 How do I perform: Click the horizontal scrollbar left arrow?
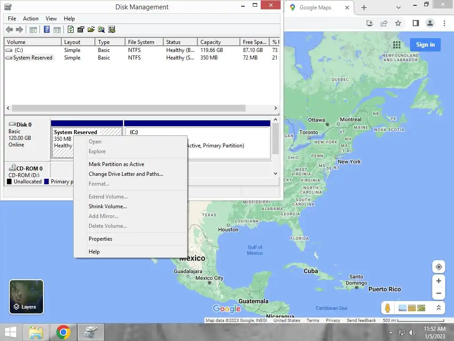(x=8, y=108)
